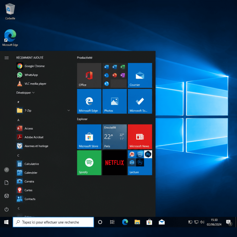Launch Calculatrice app
Image resolution: width=237 pixels, height=237 pixels.
(x=43, y=164)
